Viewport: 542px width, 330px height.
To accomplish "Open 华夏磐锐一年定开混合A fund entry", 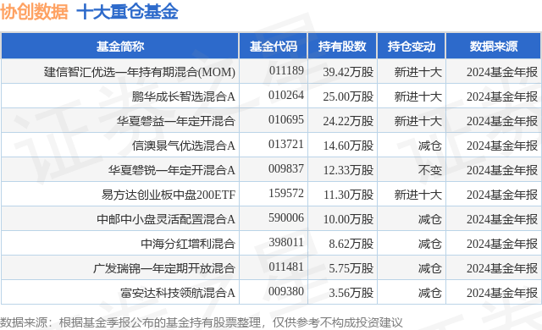I will coord(171,170).
